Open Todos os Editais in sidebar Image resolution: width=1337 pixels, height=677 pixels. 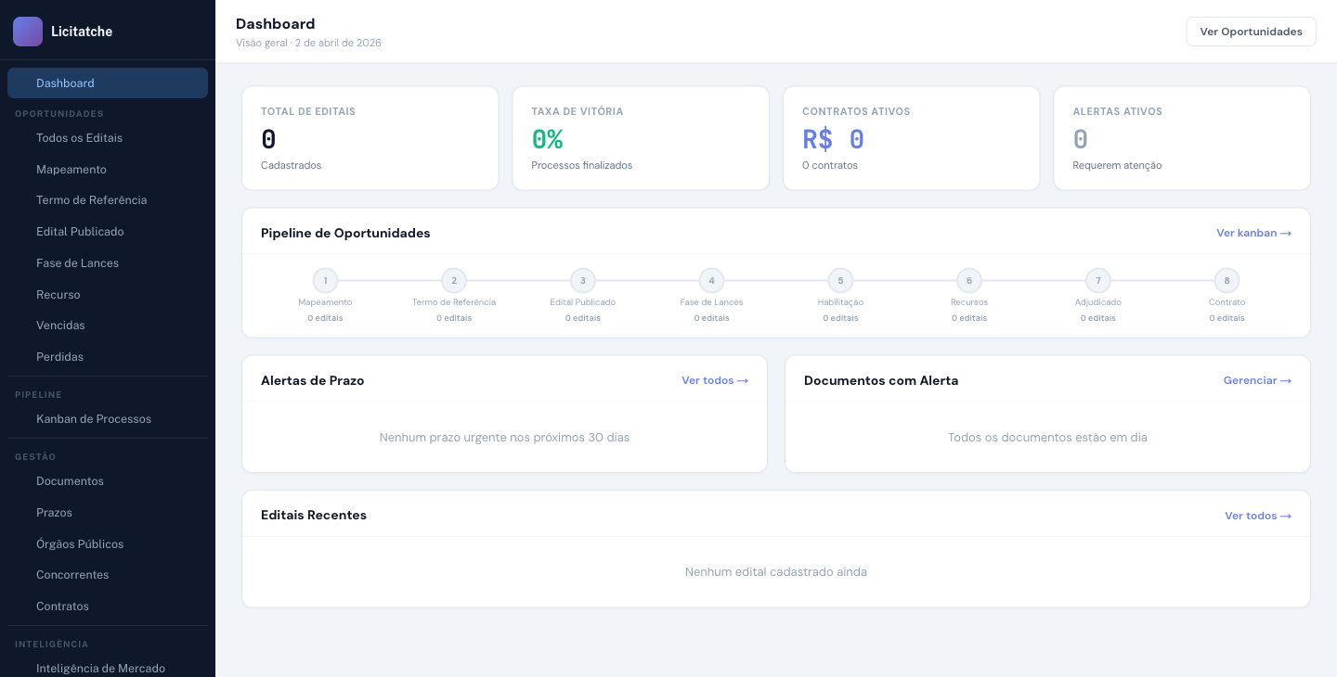pos(79,138)
